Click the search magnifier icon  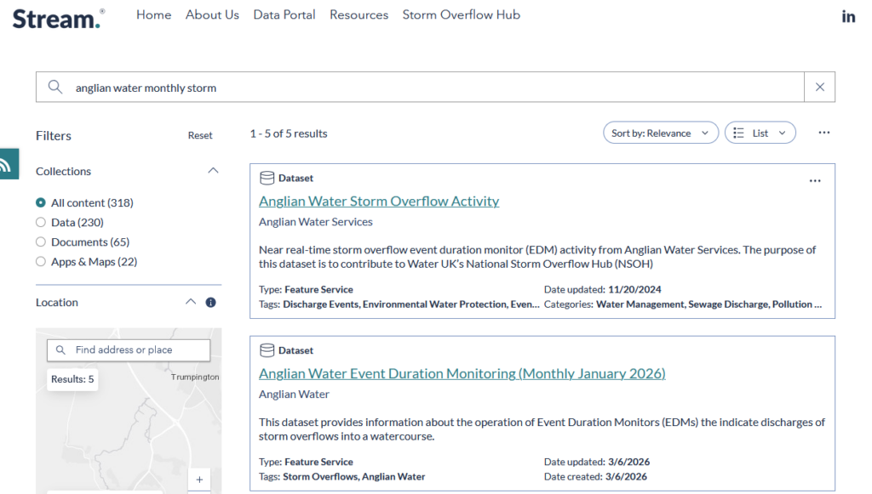[55, 87]
